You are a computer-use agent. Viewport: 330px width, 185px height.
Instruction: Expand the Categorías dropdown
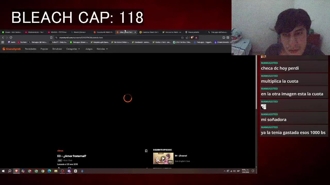coord(73,49)
